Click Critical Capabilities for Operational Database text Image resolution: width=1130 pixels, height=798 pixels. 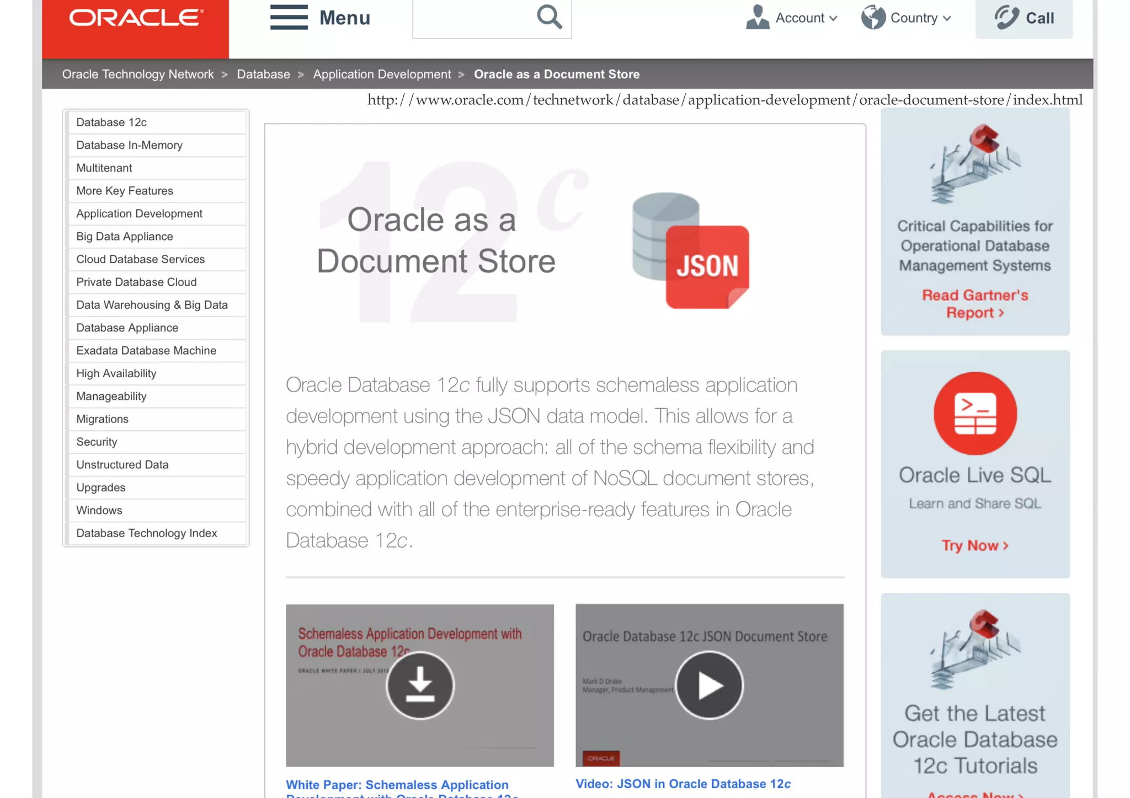click(975, 245)
